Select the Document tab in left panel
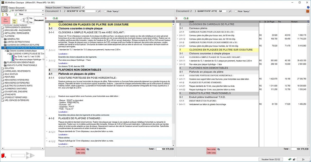Image resolution: width=311 pixels, height=162 pixels. point(39,20)
